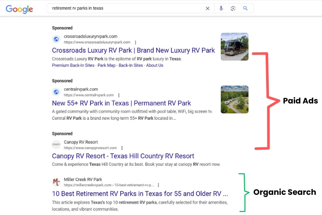Click the aerial park thumbnail image
The height and width of the screenshot is (215, 322).
(234, 99)
